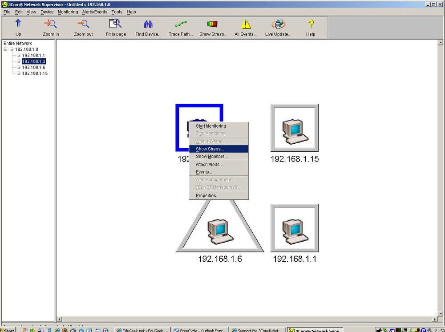Choose Start Monitoring from context menu
445x332 pixels.
[219, 126]
